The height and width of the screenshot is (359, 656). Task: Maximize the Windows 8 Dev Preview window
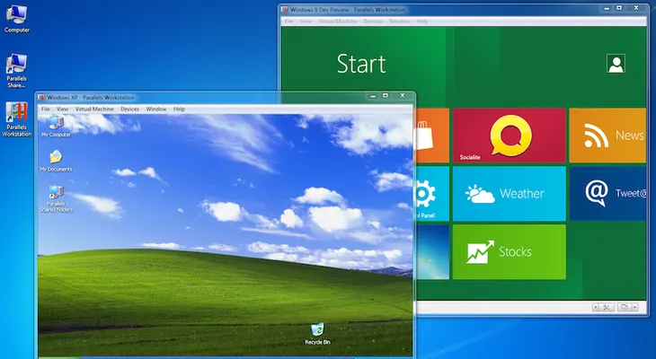click(x=619, y=8)
